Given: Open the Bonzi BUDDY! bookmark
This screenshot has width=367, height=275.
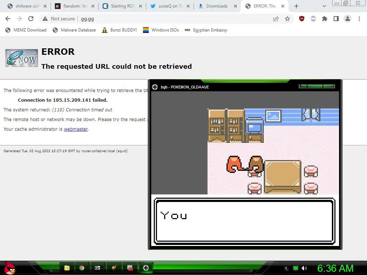Looking at the screenshot, I should point(119,30).
